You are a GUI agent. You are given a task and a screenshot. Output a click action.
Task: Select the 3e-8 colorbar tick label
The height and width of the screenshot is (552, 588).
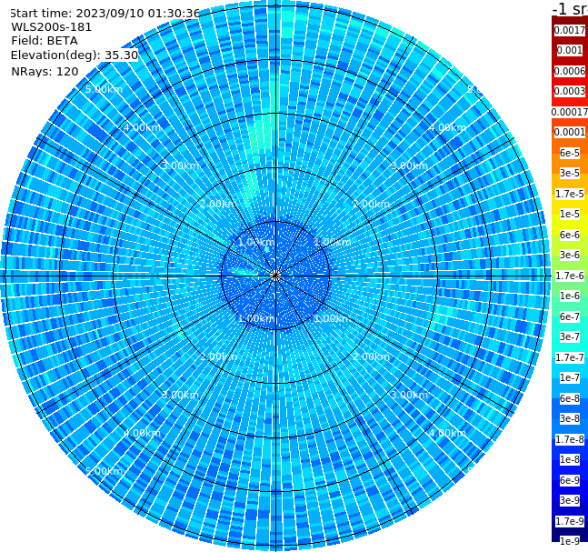(570, 418)
